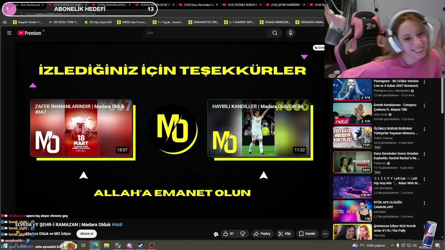Open options menu for ÖLÜMLE BURUN BURUNA video

point(424,129)
